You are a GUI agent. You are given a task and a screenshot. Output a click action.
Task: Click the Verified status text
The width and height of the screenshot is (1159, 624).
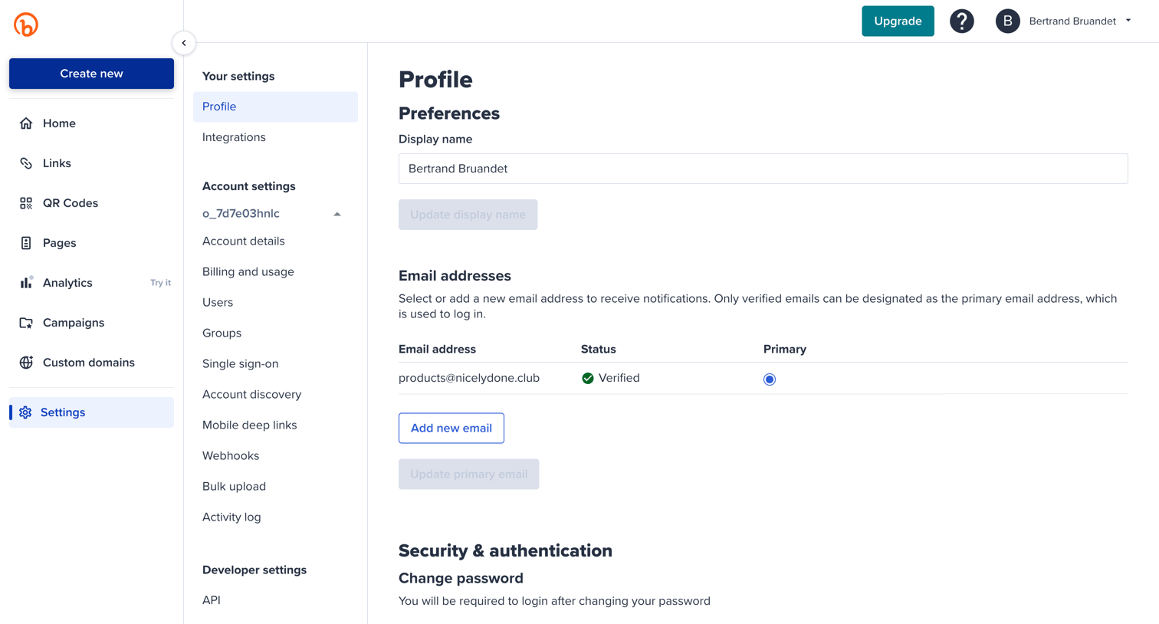tap(619, 379)
